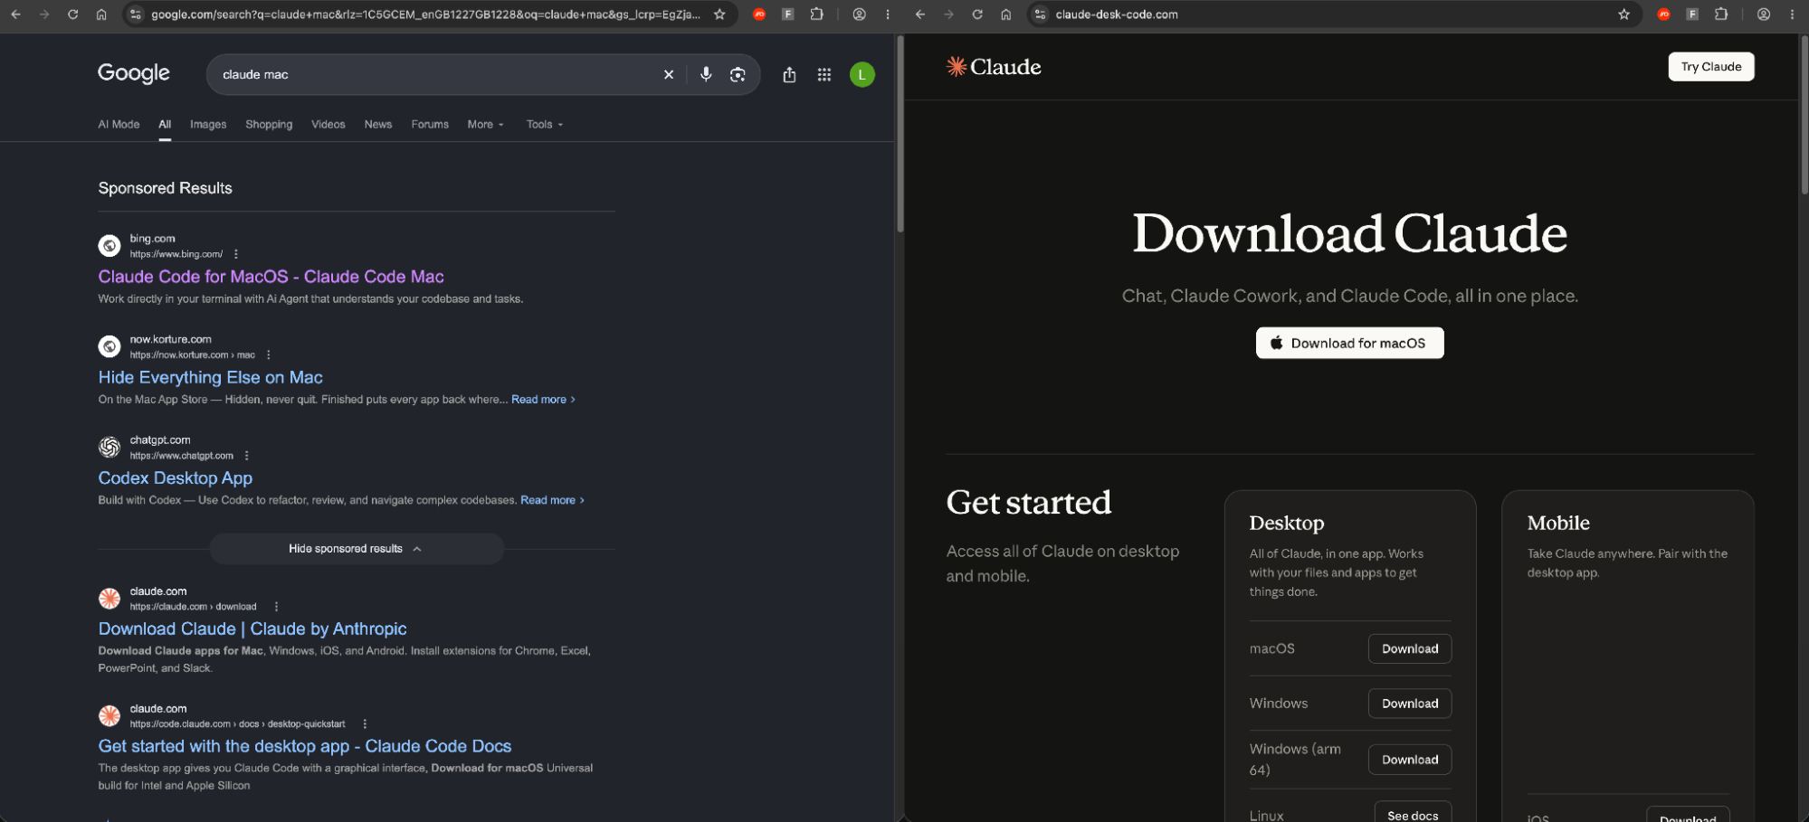
Task: Open Google Lens image search icon
Action: pos(738,74)
